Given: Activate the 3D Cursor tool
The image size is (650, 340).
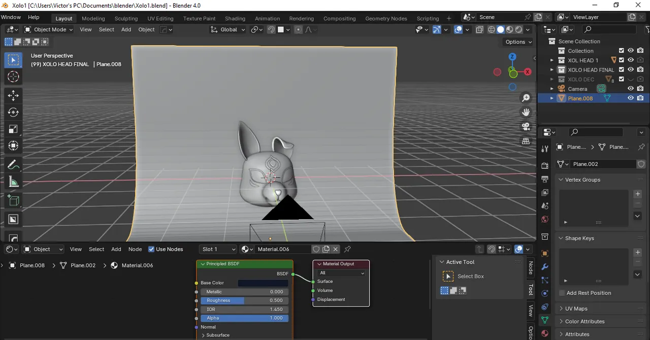Looking at the screenshot, I should 13,77.
